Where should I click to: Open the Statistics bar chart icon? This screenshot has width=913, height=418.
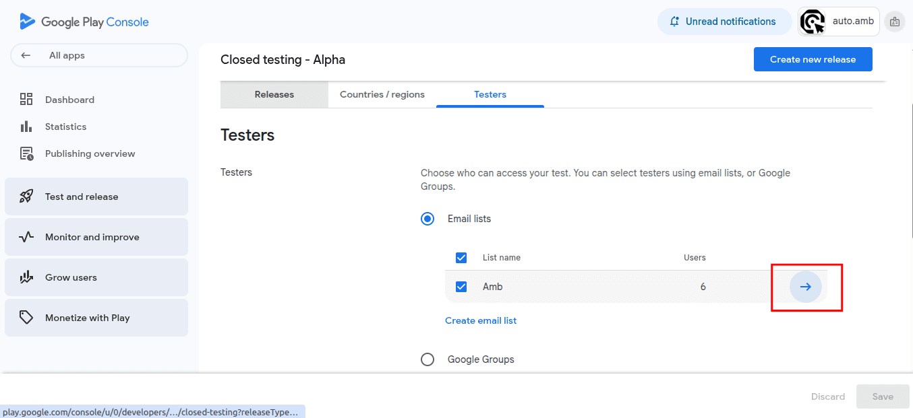click(26, 127)
